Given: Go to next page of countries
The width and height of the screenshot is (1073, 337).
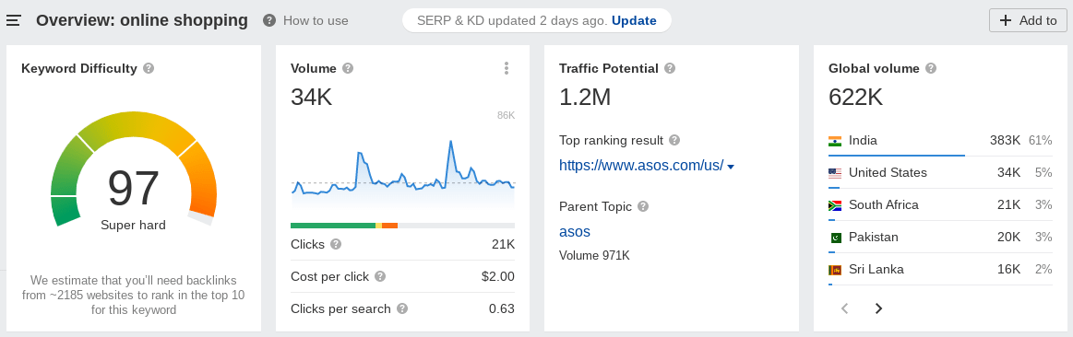Looking at the screenshot, I should pyautogui.click(x=878, y=308).
